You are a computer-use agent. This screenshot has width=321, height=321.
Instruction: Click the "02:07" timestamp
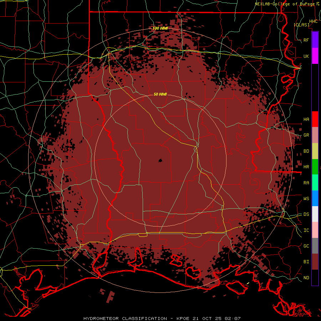coord(232,319)
